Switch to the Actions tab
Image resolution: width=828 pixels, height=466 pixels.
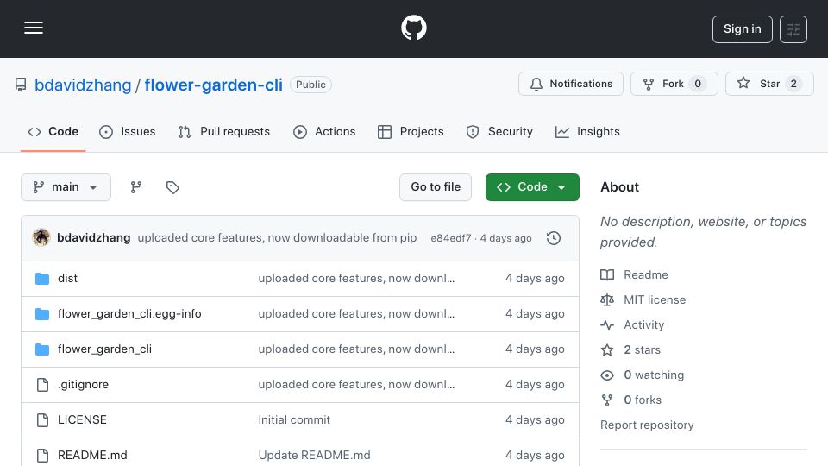[x=325, y=131]
